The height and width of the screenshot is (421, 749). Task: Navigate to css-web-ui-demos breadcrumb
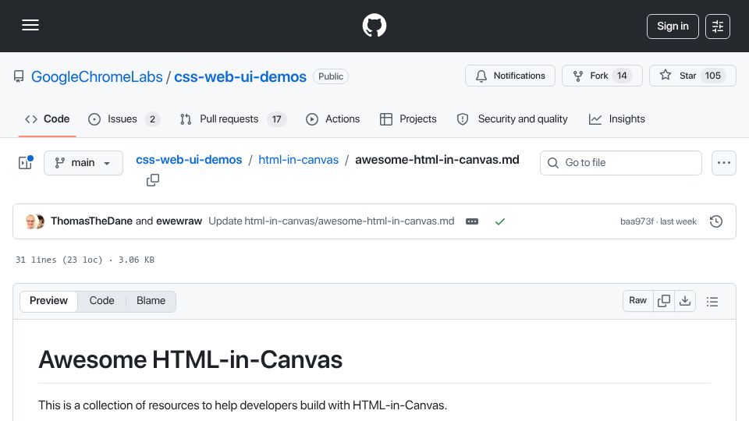[189, 159]
